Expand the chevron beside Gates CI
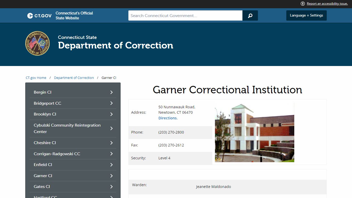 [x=112, y=187]
